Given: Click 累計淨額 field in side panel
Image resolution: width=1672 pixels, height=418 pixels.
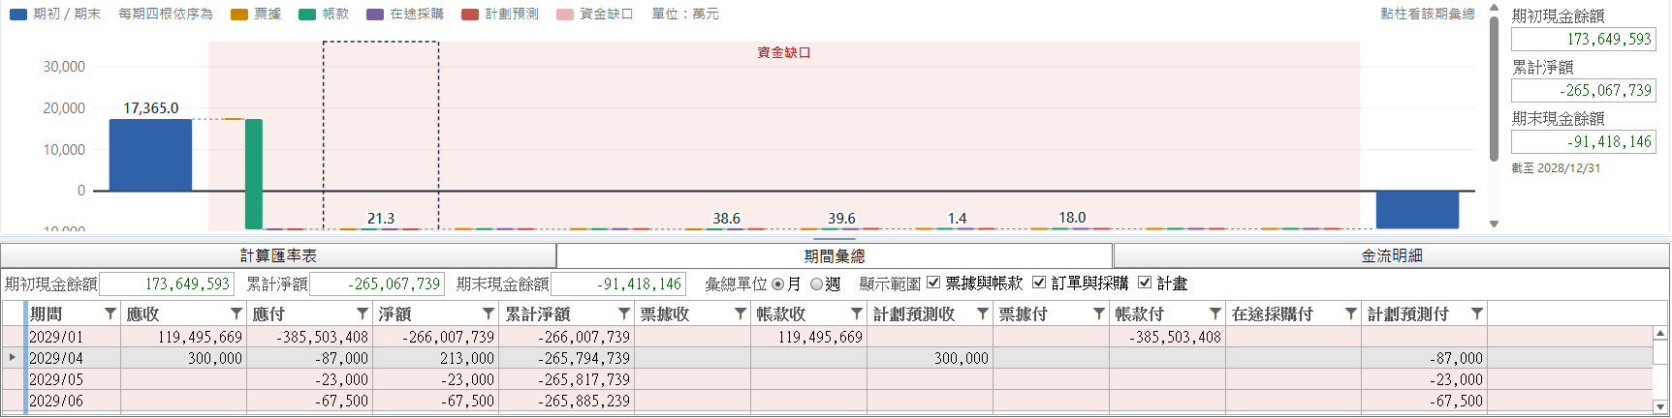Looking at the screenshot, I should pyautogui.click(x=1584, y=90).
